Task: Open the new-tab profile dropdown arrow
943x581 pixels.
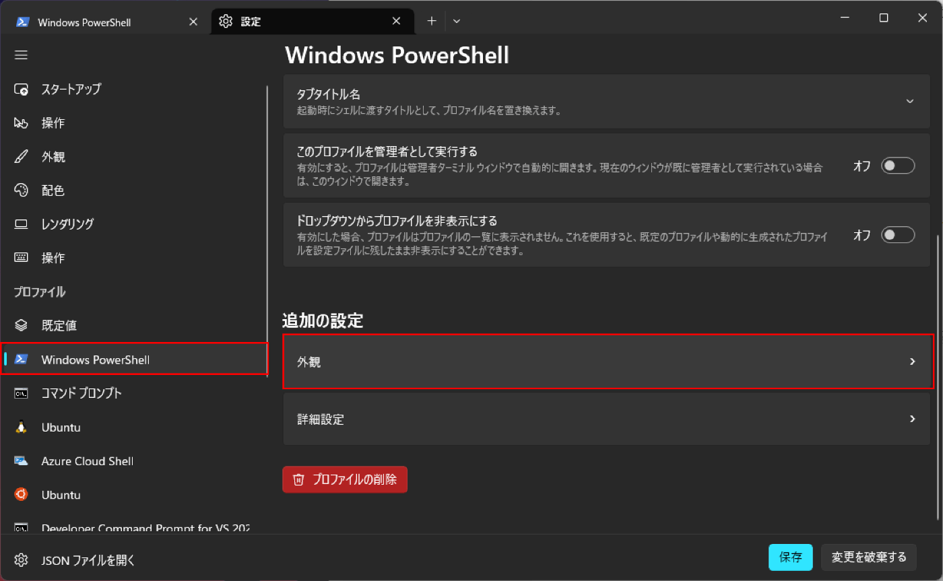Action: pos(457,21)
